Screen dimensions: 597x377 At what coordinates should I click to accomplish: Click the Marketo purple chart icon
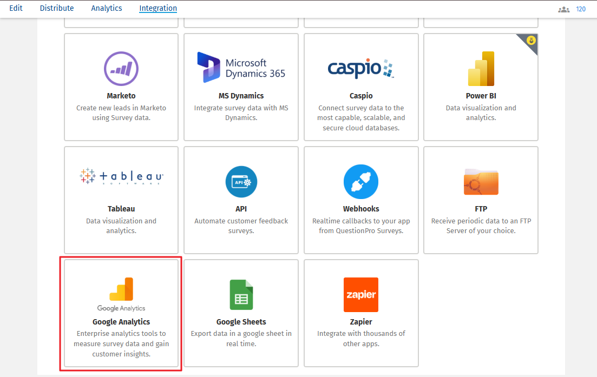[x=121, y=69]
